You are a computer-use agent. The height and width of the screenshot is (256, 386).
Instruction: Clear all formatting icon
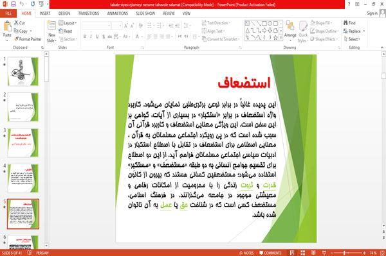140,26
